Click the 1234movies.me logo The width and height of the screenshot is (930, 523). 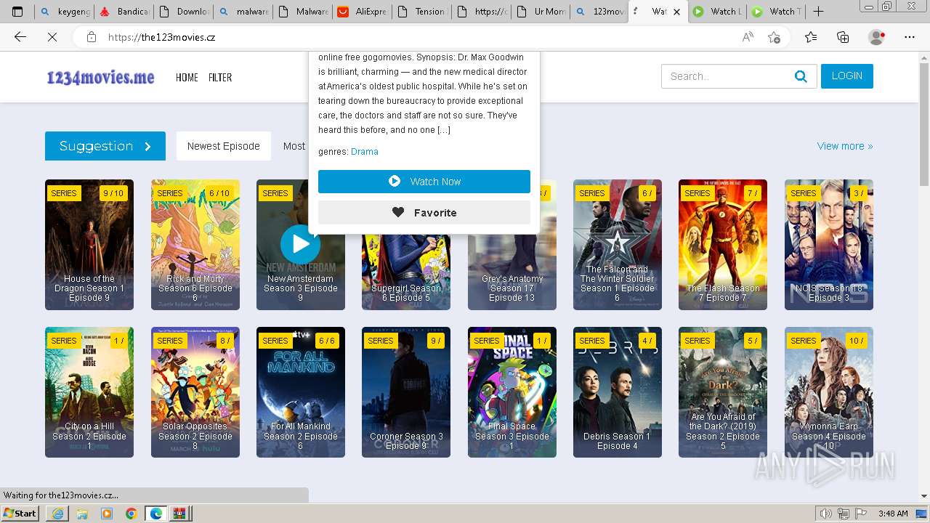[x=100, y=77]
